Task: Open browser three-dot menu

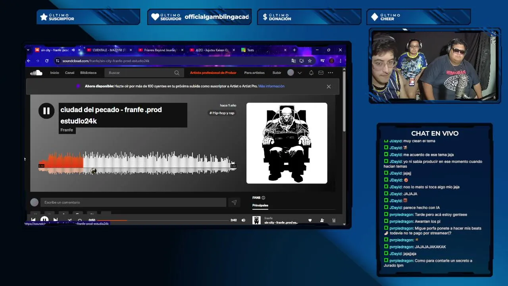Action: (340, 61)
